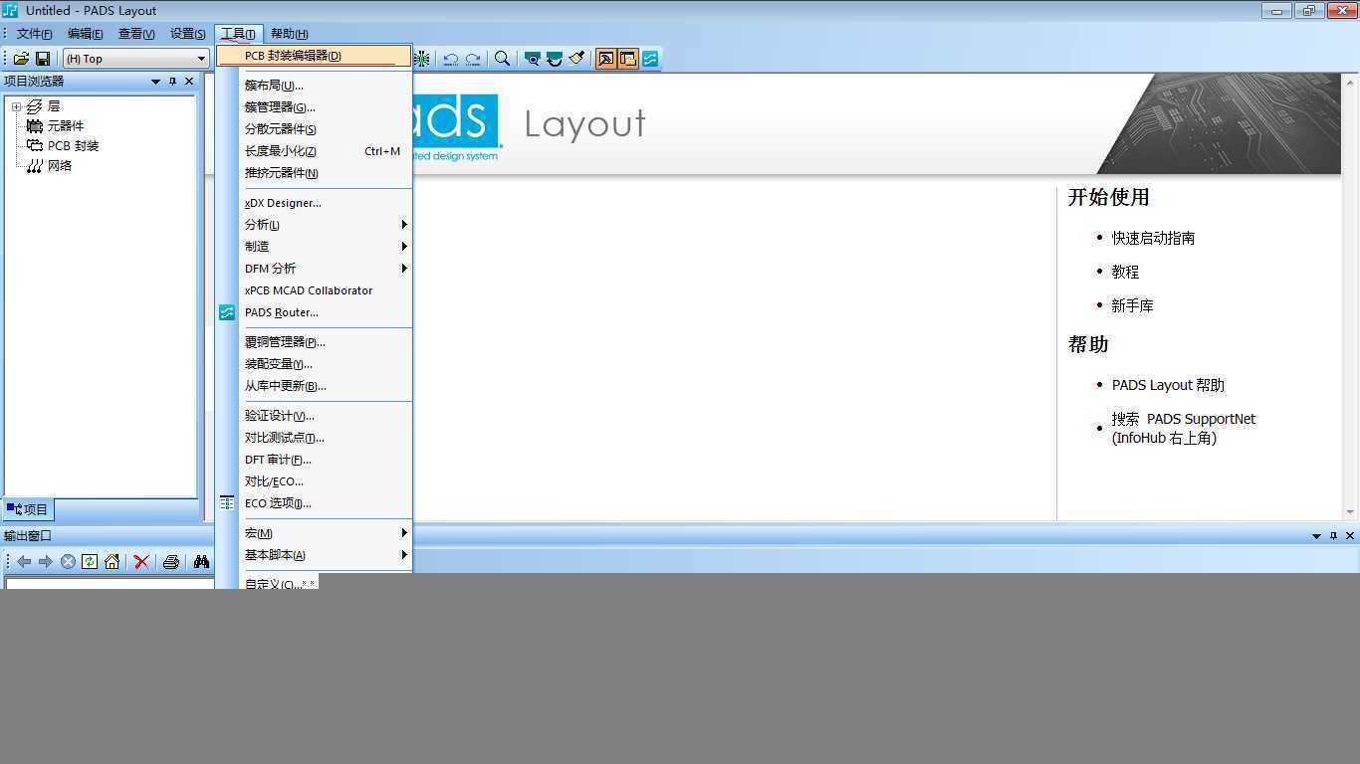Image resolution: width=1360 pixels, height=764 pixels.
Task: Select the 层 item in the project tree
Action: click(x=54, y=106)
